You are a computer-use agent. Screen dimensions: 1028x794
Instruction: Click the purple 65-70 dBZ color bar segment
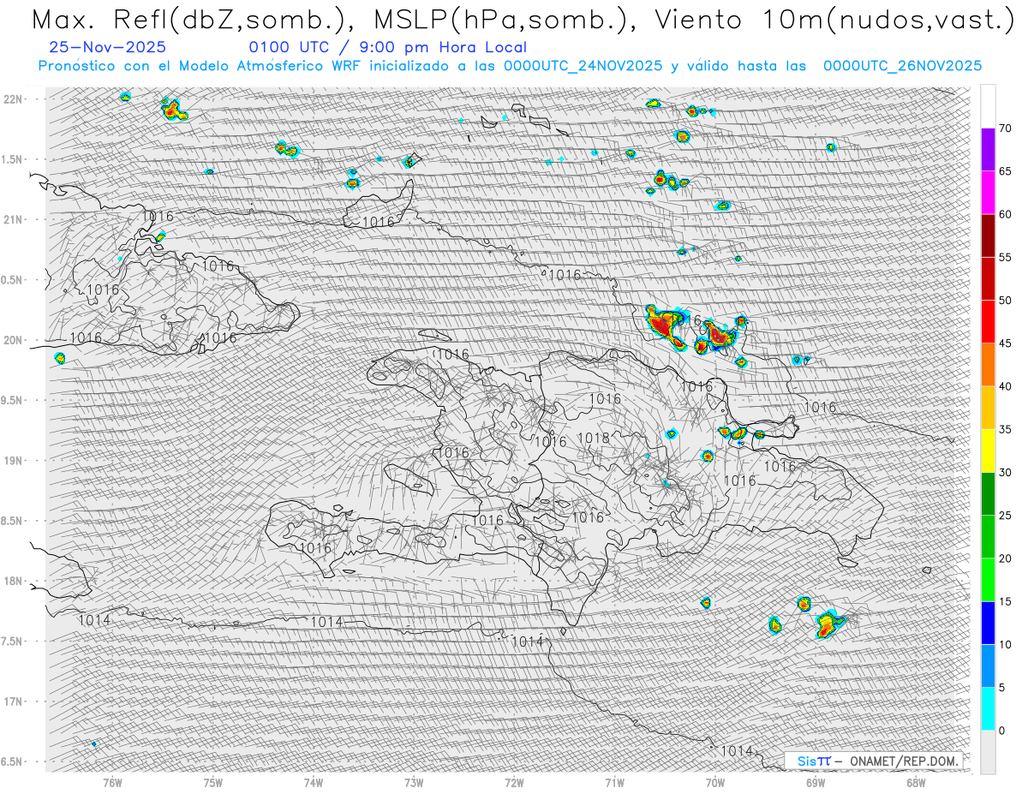coord(988,150)
